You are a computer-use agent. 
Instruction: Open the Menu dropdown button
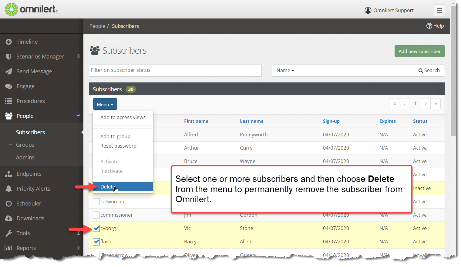tap(105, 104)
